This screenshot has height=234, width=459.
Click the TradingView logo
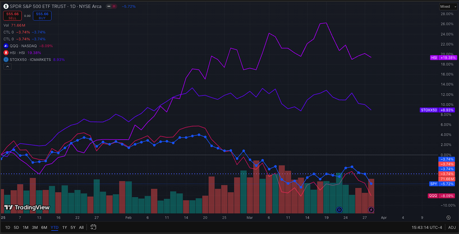27,208
